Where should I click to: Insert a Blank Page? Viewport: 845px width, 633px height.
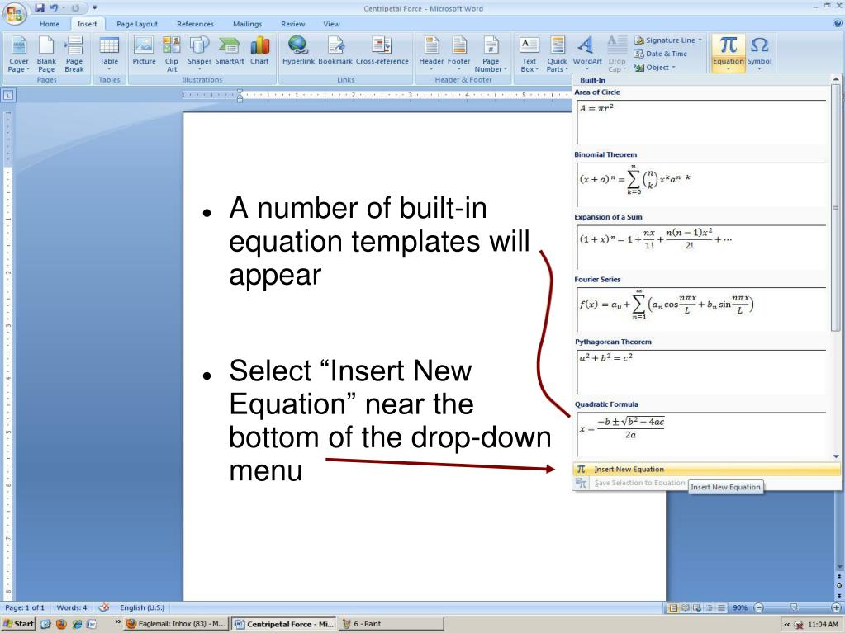[46, 54]
